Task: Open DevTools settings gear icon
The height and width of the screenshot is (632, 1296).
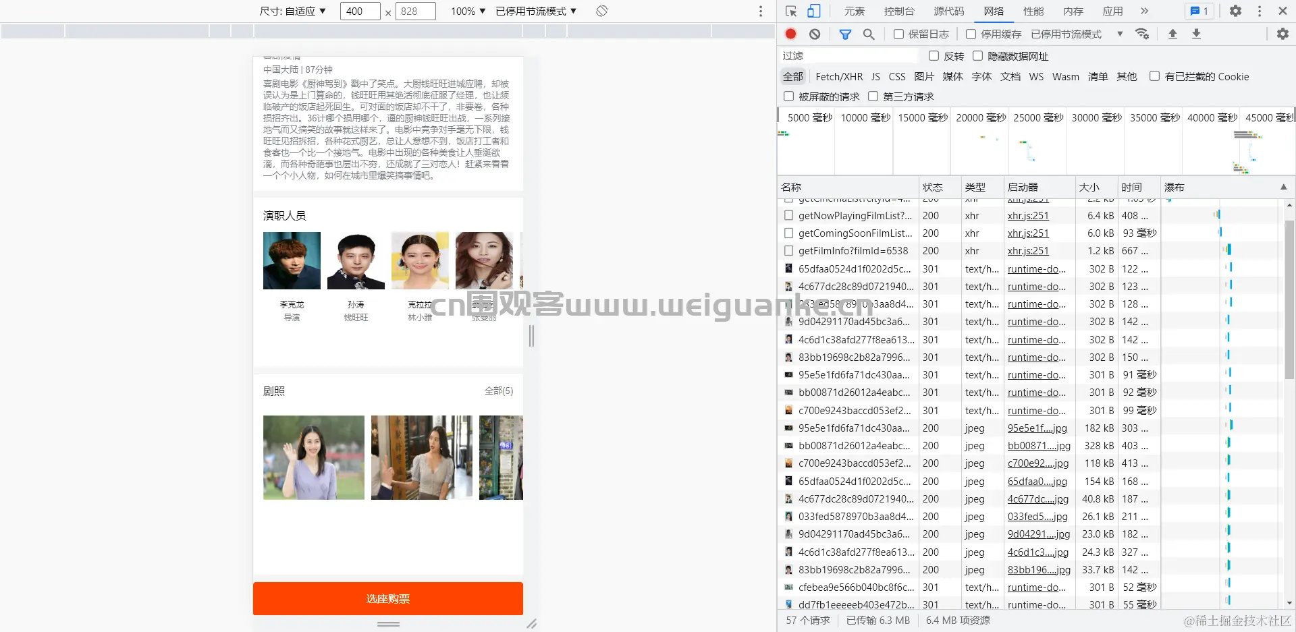Action: (x=1235, y=11)
